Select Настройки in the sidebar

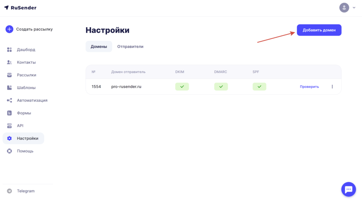(x=23, y=138)
